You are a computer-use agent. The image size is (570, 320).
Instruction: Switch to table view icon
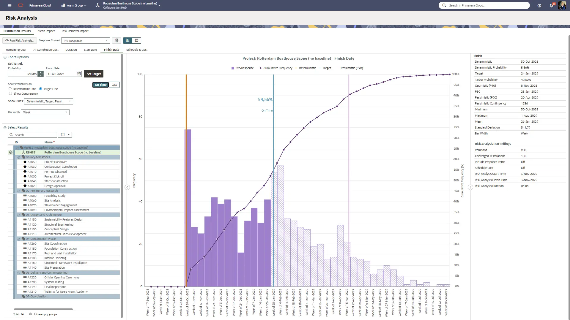tap(137, 40)
